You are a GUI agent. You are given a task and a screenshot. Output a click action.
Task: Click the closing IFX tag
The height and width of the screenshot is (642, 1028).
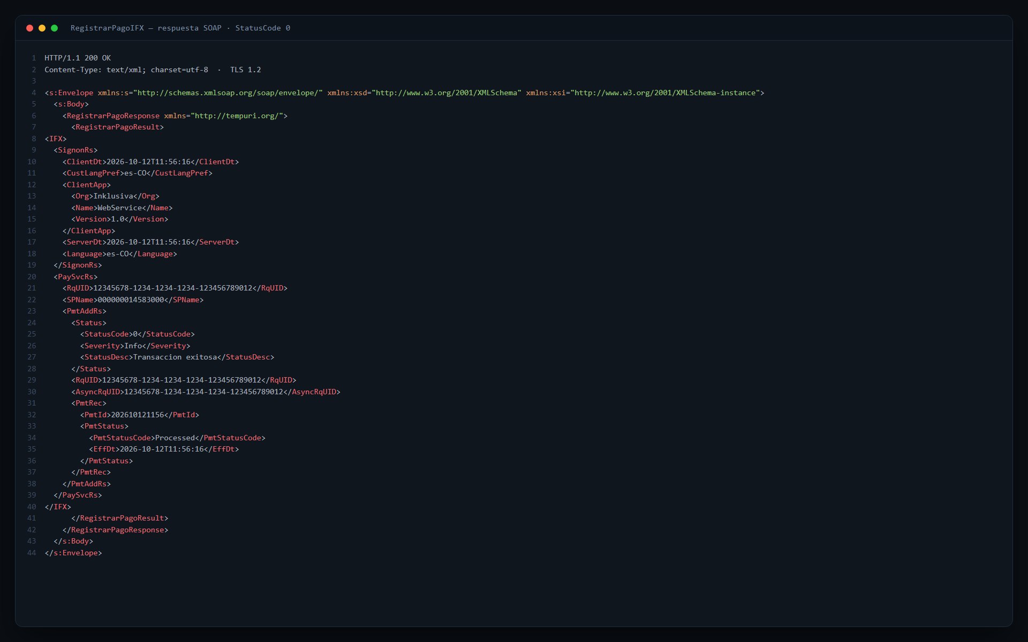click(58, 507)
